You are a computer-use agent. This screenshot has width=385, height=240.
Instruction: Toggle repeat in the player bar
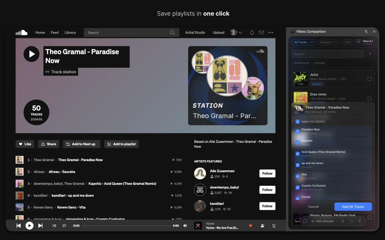(64, 226)
